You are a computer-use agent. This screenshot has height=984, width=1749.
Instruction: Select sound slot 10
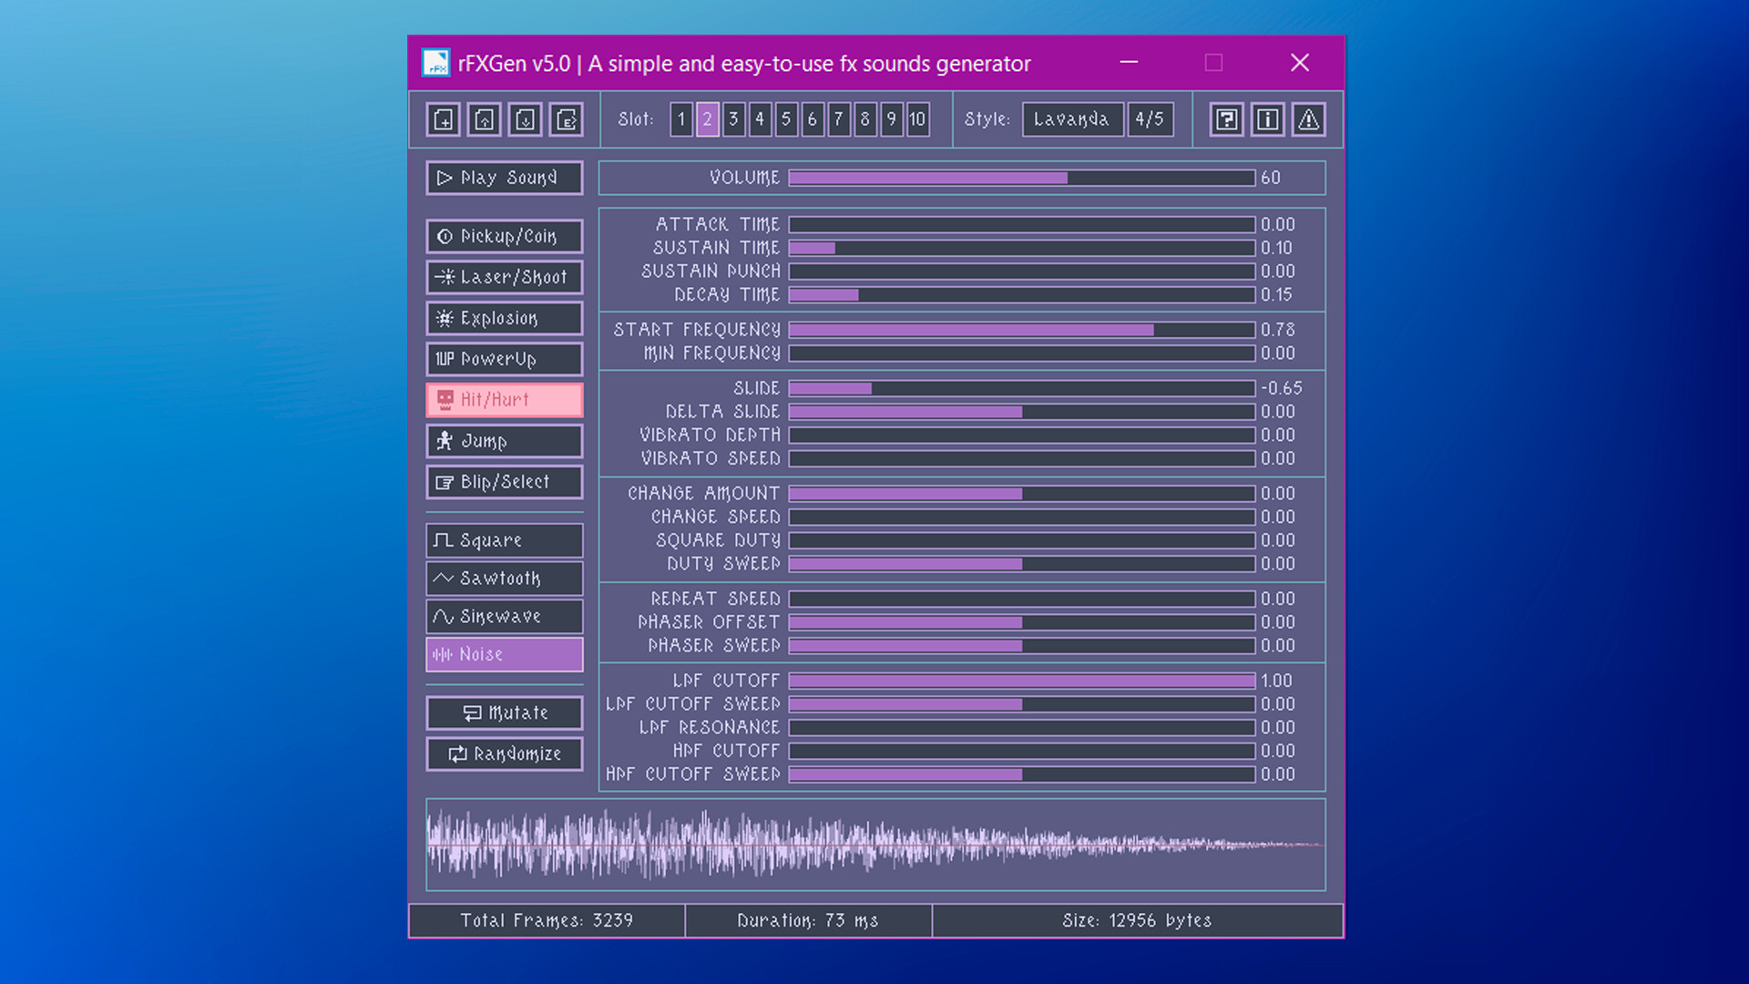click(x=916, y=118)
